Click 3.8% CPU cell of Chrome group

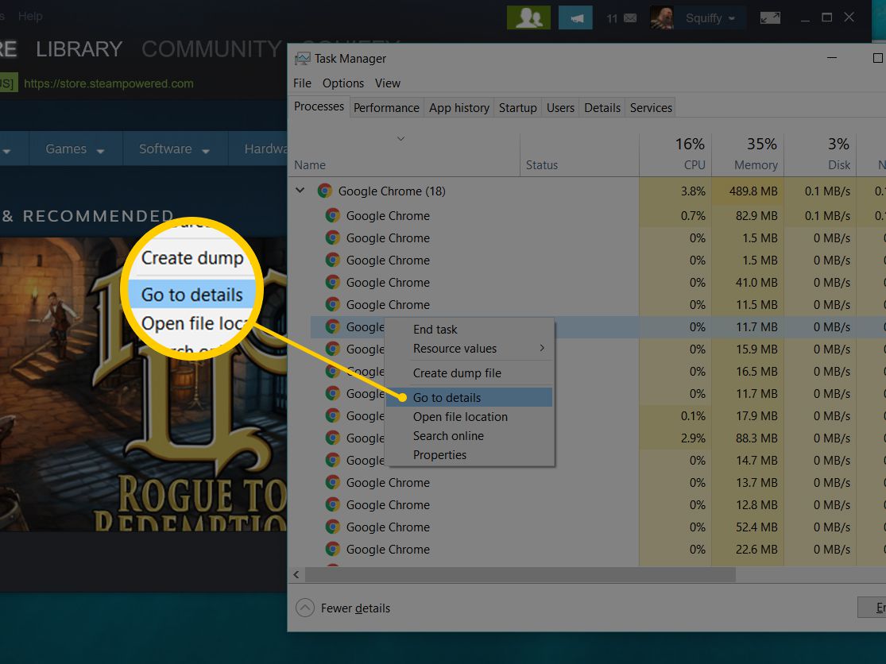pyautogui.click(x=675, y=191)
